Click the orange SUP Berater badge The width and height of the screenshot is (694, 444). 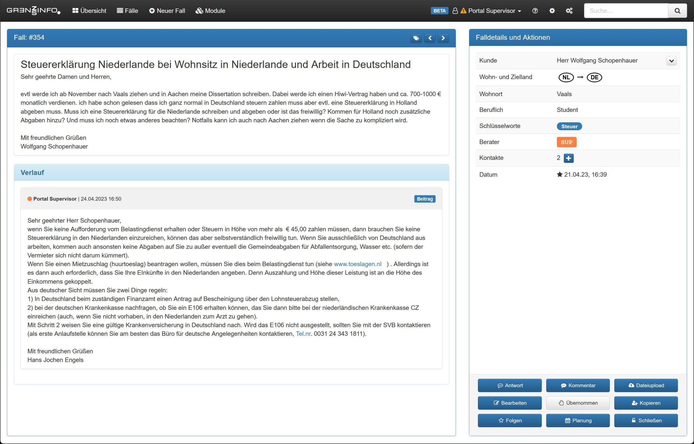pyautogui.click(x=566, y=142)
